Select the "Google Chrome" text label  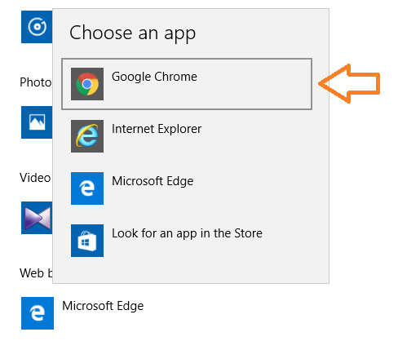[x=154, y=77]
